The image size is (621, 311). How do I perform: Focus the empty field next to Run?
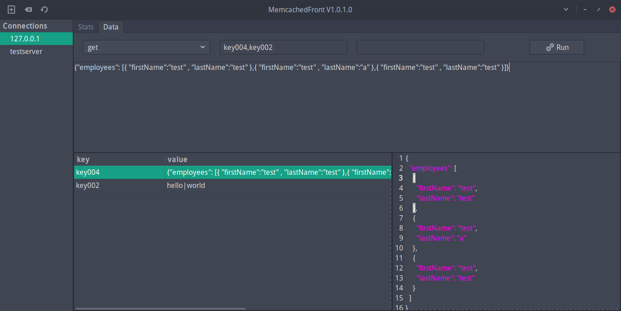tap(420, 47)
